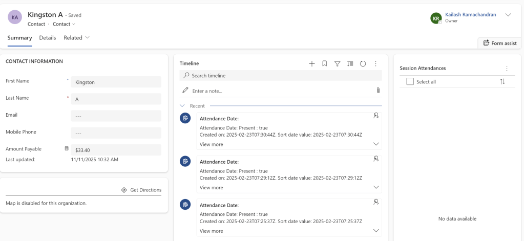Screen dimensions: 524x241
Task: Click the sort arrows in Session Attendances
Action: coord(502,82)
